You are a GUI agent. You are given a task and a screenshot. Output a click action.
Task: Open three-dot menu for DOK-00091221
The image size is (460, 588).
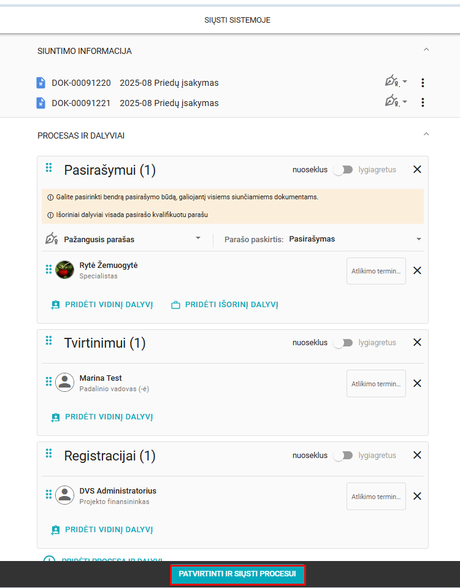click(x=423, y=102)
